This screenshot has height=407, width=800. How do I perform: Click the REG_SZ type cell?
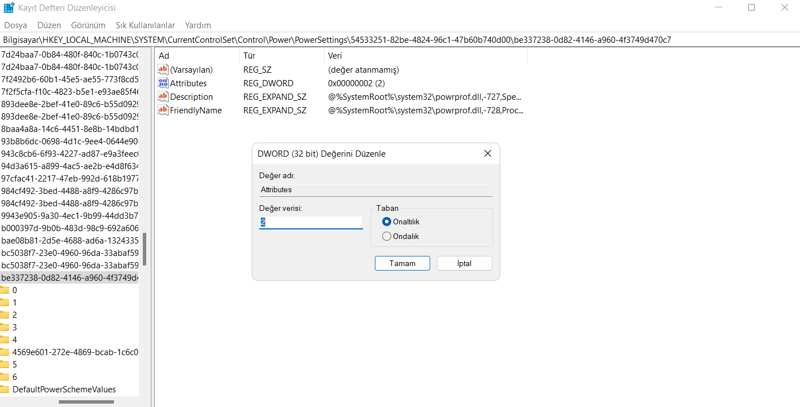tap(256, 70)
